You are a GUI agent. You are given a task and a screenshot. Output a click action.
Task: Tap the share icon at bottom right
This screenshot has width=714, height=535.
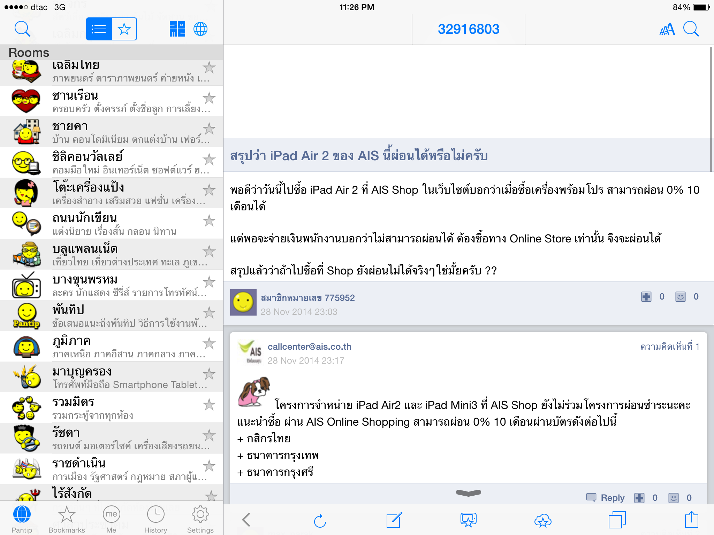click(x=691, y=520)
